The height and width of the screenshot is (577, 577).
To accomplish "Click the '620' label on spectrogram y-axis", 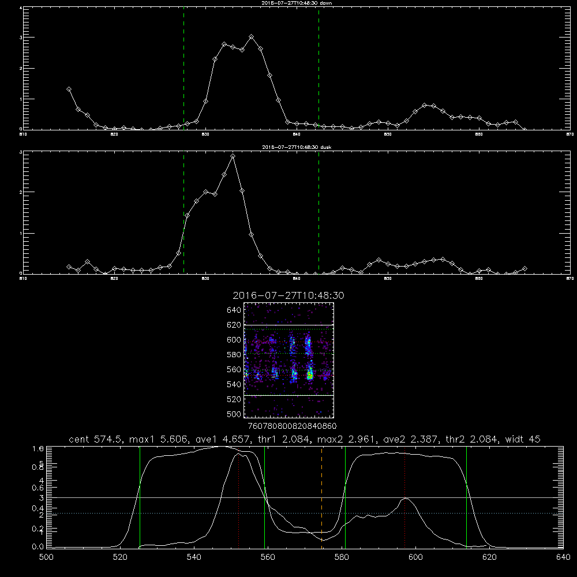I will pos(234,325).
